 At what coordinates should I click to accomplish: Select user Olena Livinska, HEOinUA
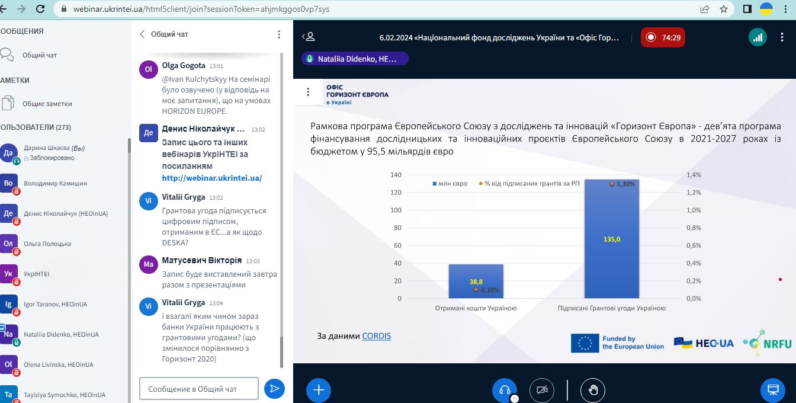tap(63, 364)
